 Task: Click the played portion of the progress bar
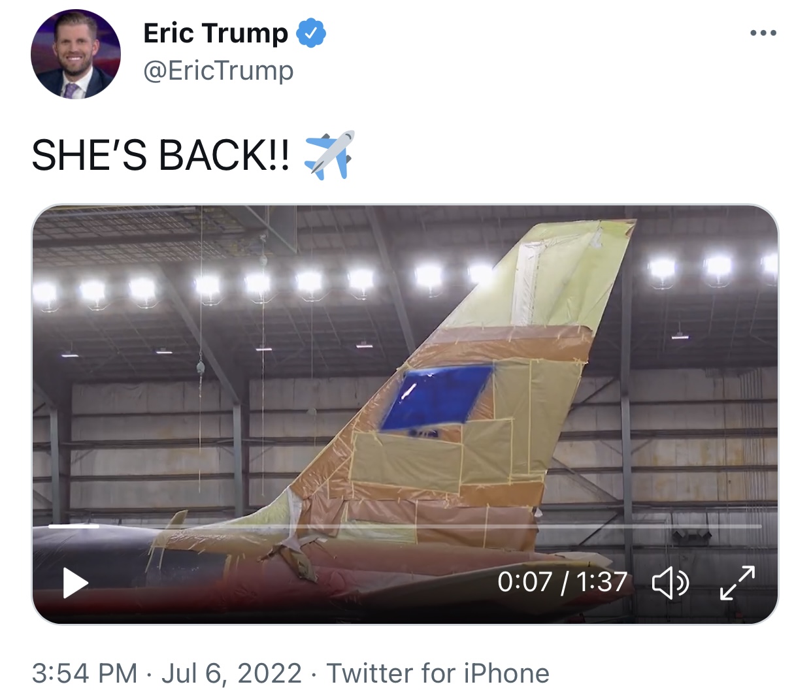(74, 526)
